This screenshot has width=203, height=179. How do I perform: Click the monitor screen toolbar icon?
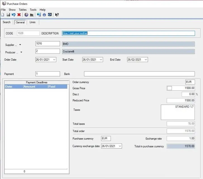[x=50, y=15]
